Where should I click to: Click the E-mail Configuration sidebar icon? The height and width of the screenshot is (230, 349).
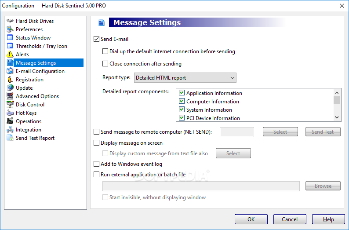pos(10,71)
